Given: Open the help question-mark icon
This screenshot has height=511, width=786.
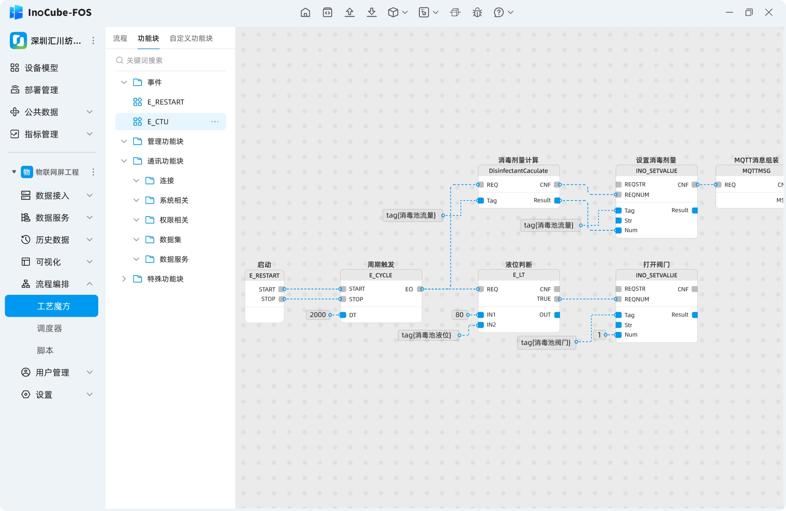Looking at the screenshot, I should 499,12.
